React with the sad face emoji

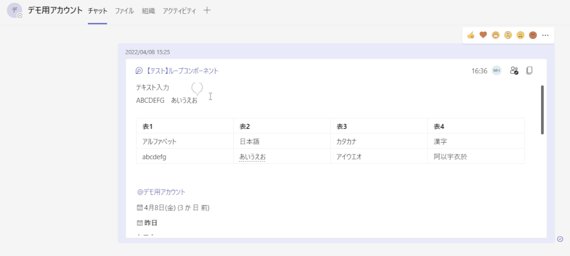click(520, 36)
